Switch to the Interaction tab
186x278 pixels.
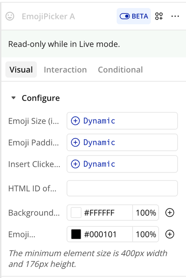[65, 70]
